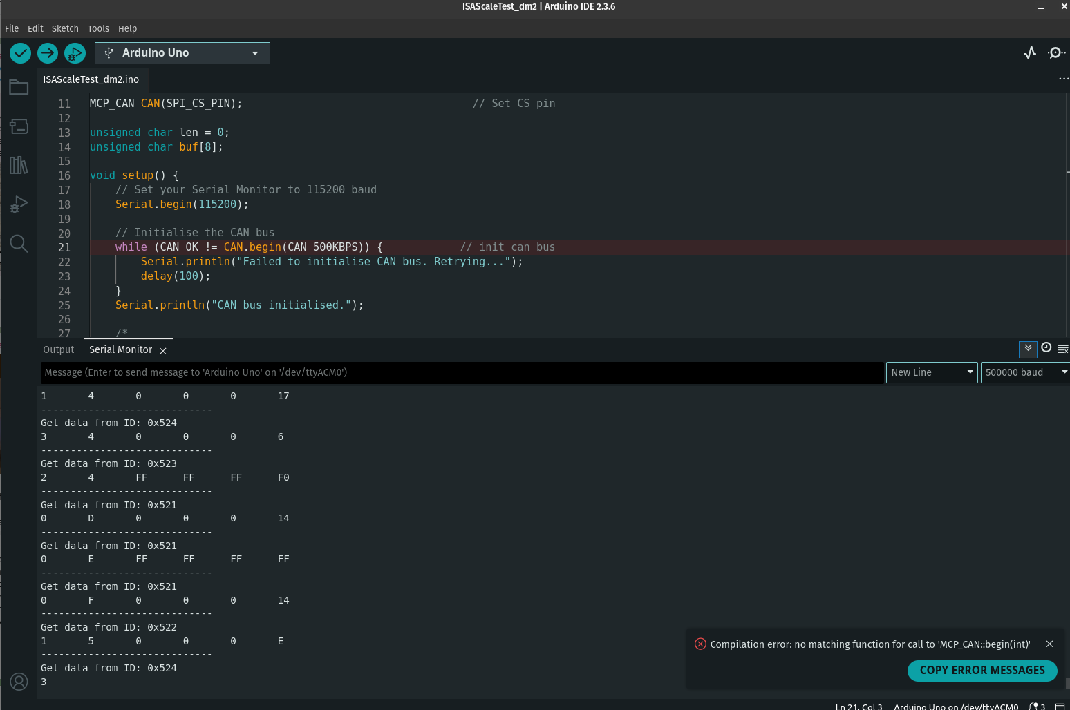Open the Serial Plotter
This screenshot has width=1070, height=710.
point(1030,53)
